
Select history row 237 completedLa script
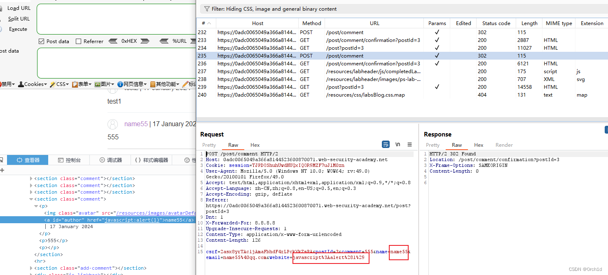coord(402,71)
